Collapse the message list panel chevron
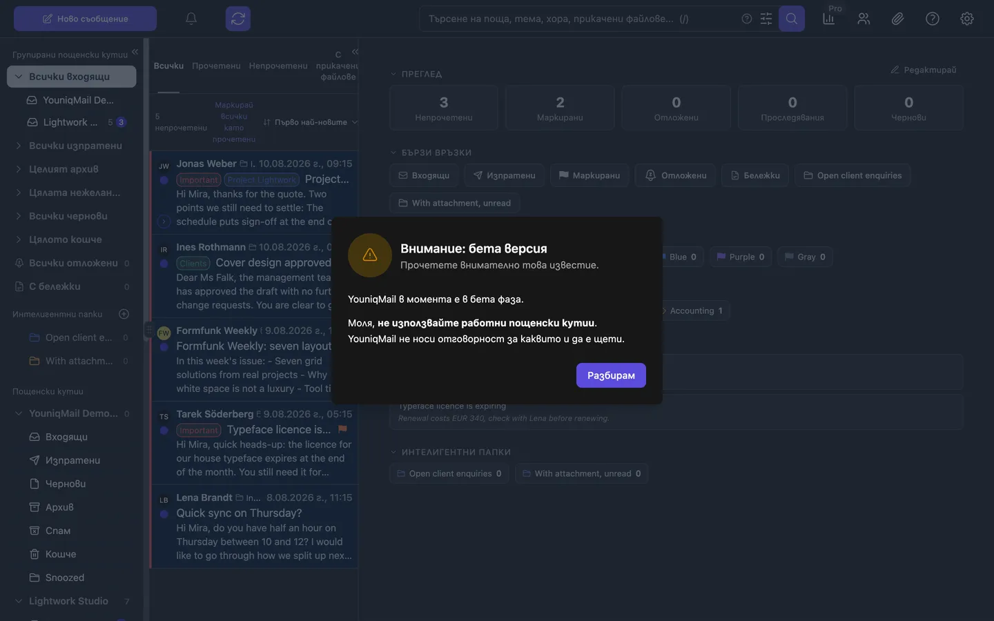This screenshot has height=621, width=994. pyautogui.click(x=355, y=52)
